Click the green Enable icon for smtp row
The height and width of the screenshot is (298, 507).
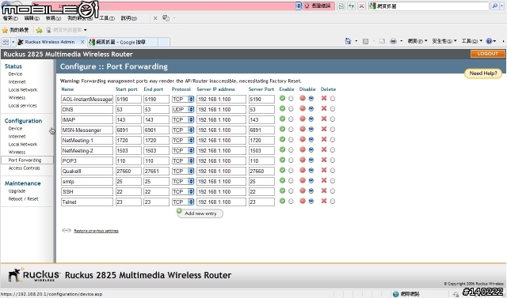[x=282, y=180]
